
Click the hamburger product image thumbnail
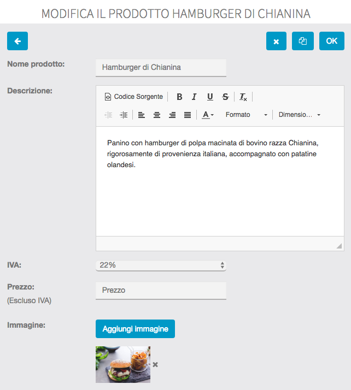tap(122, 364)
